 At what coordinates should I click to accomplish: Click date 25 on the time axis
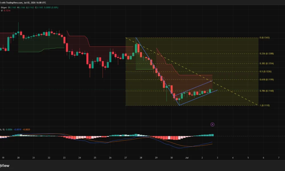click(95, 158)
